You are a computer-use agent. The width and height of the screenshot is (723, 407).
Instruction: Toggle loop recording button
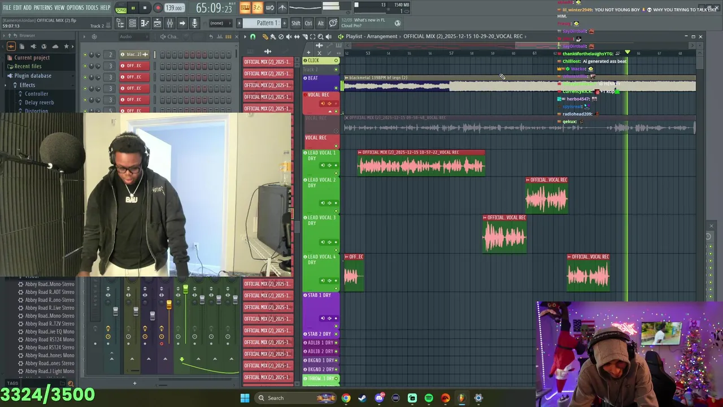click(x=270, y=7)
